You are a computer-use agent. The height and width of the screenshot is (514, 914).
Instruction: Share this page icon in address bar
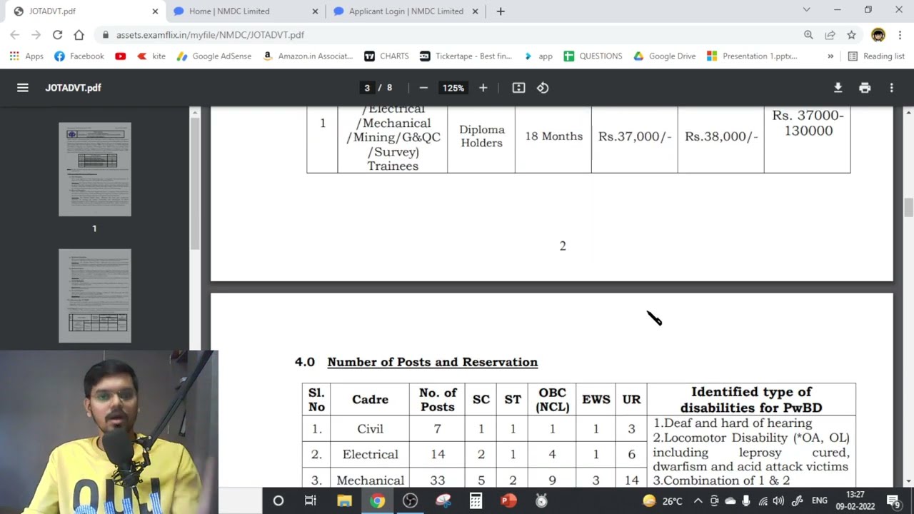830,35
